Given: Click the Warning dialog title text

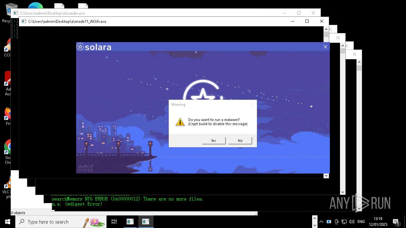Looking at the screenshot, I should pyautogui.click(x=178, y=104).
